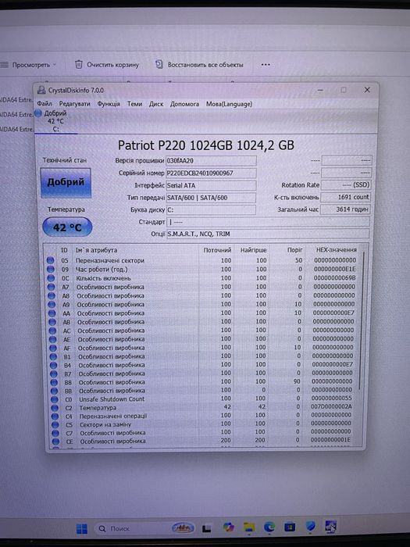Viewport: 410px width, 547px height.
Task: Click Unsafe Shutdown Count attribute name
Action: [112, 399]
